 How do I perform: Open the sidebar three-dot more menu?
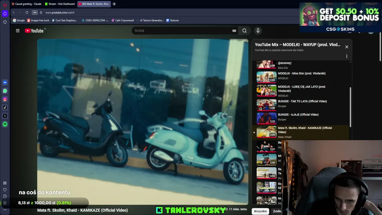[5, 210]
